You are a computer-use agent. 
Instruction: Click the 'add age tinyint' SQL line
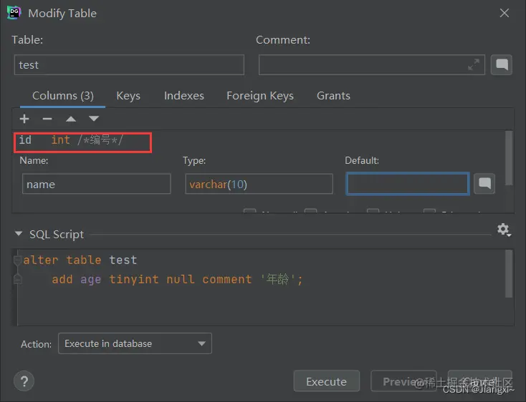177,279
